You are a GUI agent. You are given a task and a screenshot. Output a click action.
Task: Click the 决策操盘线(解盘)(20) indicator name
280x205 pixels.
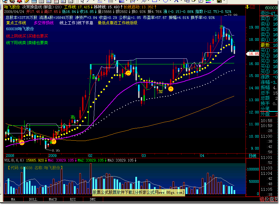point(42,7)
